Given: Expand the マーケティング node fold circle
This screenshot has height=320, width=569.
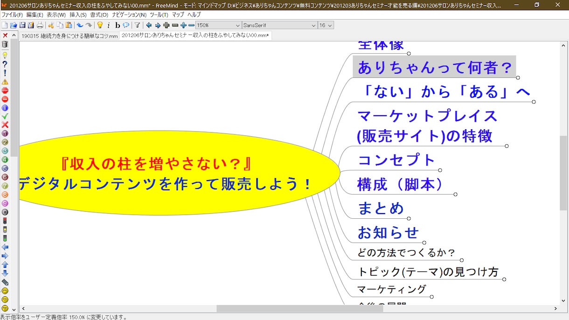Looking at the screenshot, I should [x=432, y=297].
